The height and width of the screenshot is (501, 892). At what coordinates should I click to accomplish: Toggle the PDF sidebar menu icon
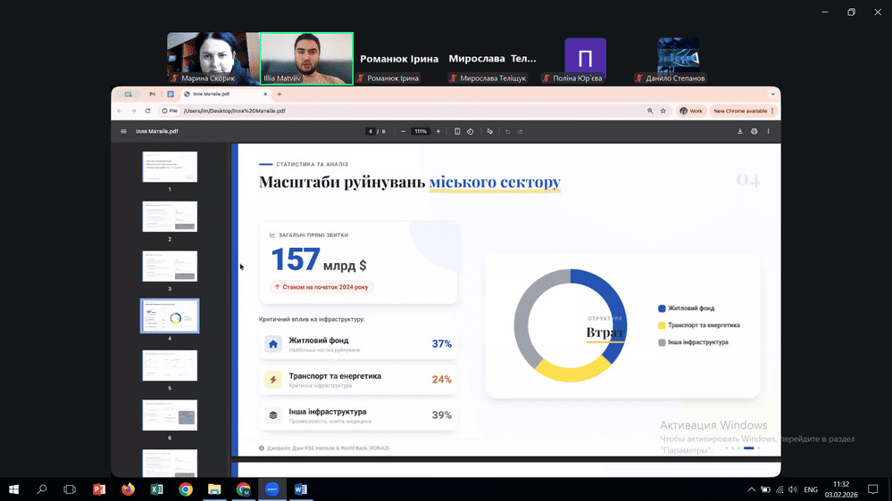(x=124, y=131)
